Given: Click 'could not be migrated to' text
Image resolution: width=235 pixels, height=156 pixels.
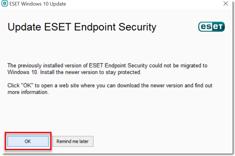Looking at the screenshot, I should point(178,66).
